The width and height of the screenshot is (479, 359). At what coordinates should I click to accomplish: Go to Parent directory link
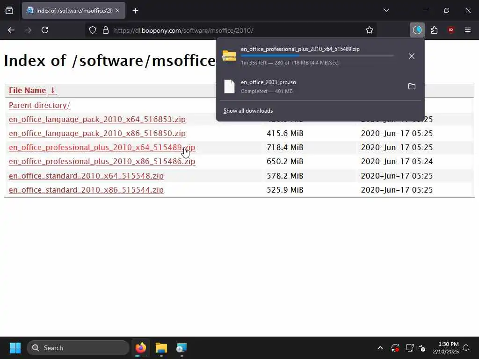tap(39, 105)
